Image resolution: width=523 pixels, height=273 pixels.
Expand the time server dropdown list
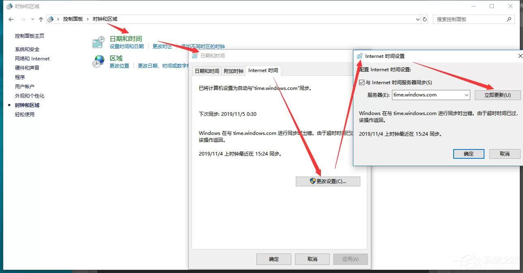coord(466,95)
